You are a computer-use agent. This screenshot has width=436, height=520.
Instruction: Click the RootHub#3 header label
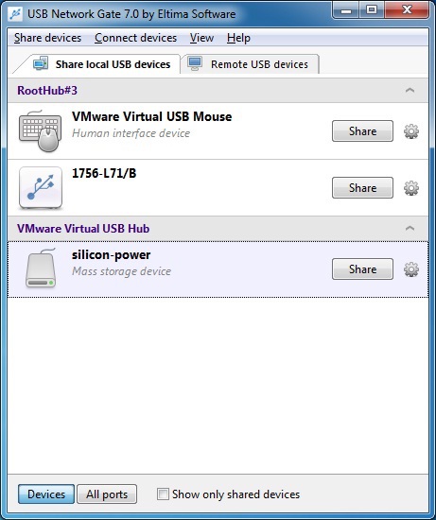pos(47,90)
